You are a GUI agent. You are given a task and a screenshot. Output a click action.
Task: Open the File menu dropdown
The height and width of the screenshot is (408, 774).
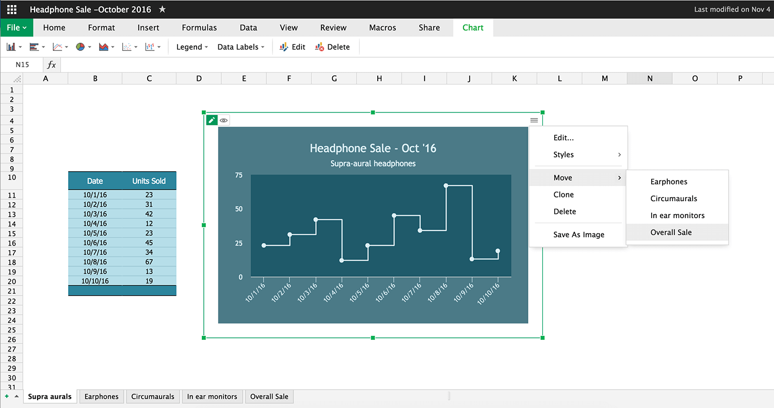pos(17,28)
